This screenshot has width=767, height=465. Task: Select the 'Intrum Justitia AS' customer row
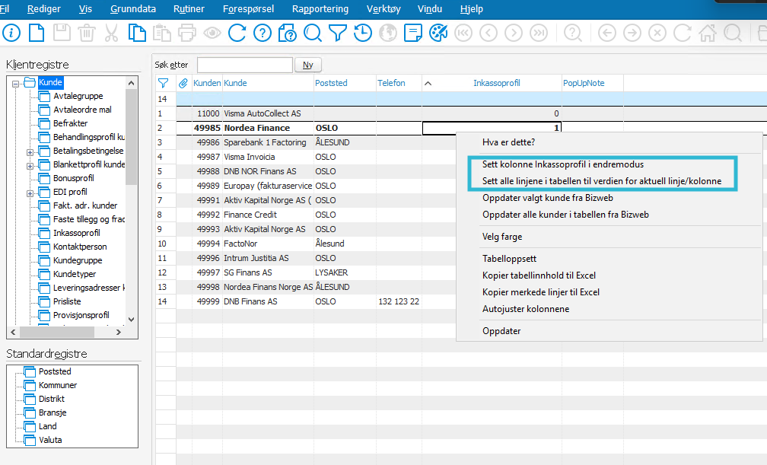256,258
